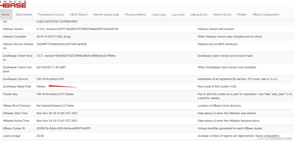Screen dimensions: 294x141
Task: Navigate to Metrics Dump tab
Action: (222, 15)
